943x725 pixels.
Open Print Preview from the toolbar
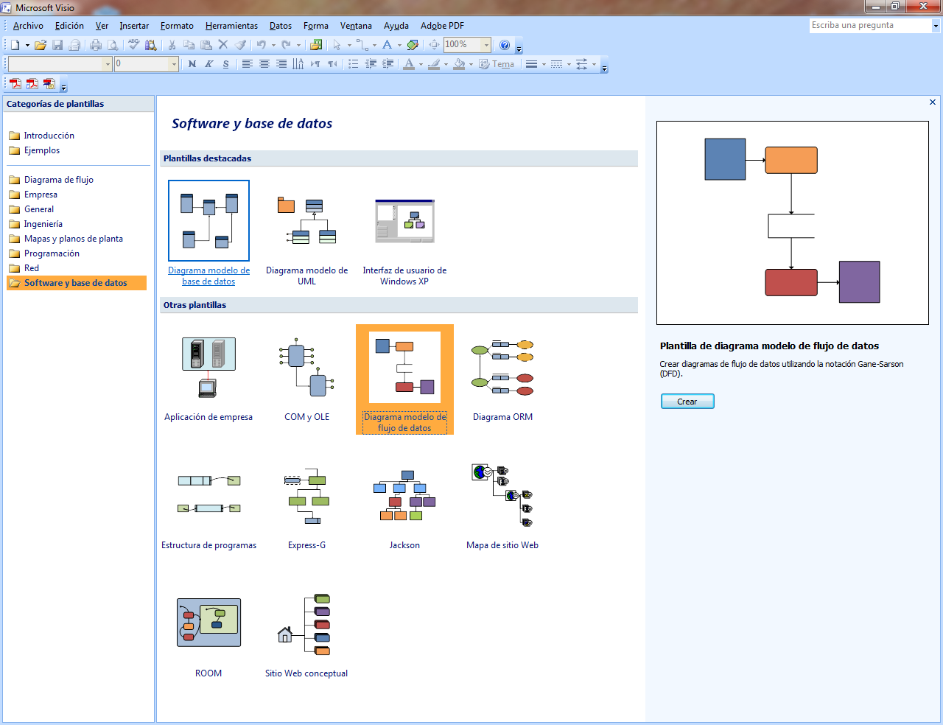click(113, 45)
